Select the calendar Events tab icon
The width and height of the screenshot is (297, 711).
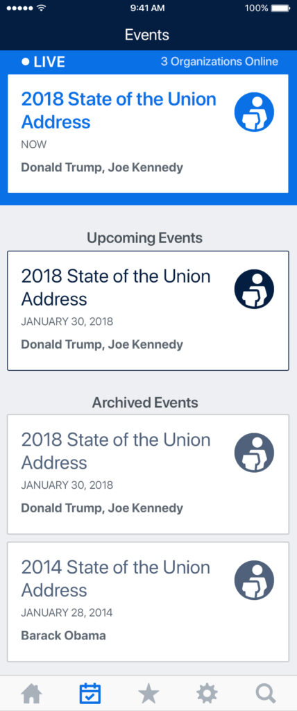[90, 694]
